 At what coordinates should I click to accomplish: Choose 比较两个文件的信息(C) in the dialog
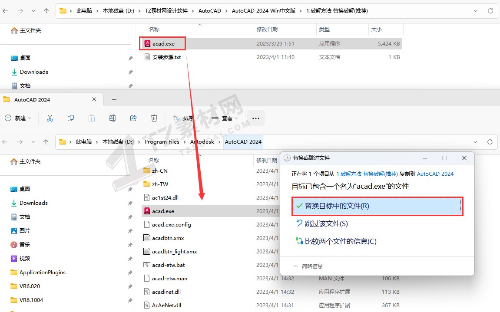(x=336, y=242)
